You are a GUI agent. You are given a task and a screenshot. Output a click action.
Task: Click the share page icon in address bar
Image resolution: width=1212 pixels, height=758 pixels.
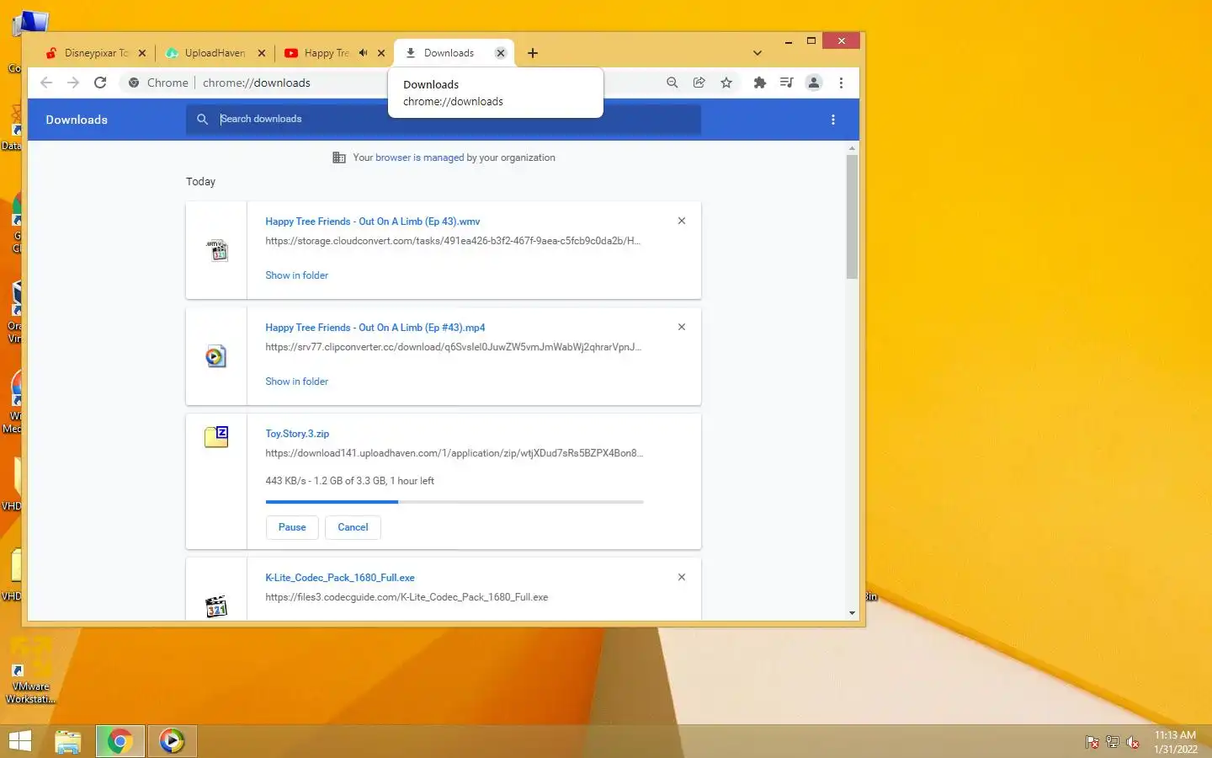699,83
